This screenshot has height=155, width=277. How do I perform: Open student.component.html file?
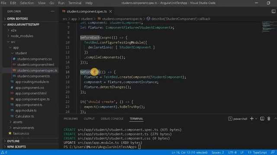coord(35,65)
